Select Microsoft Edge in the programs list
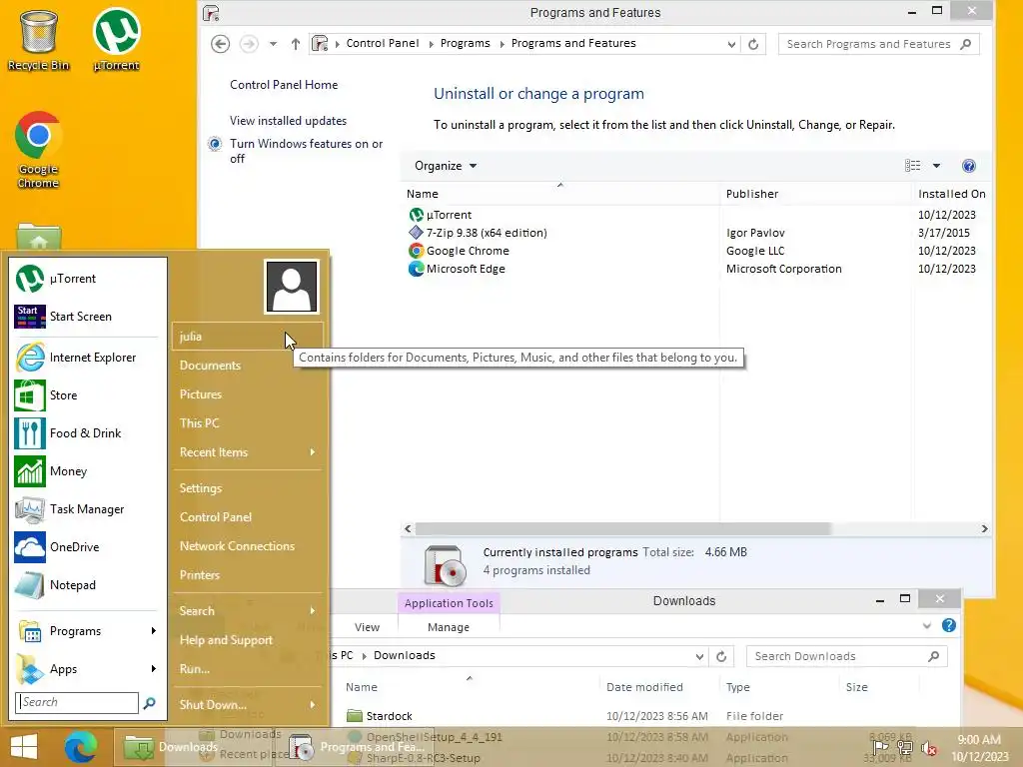The height and width of the screenshot is (767, 1023). pyautogui.click(x=466, y=269)
